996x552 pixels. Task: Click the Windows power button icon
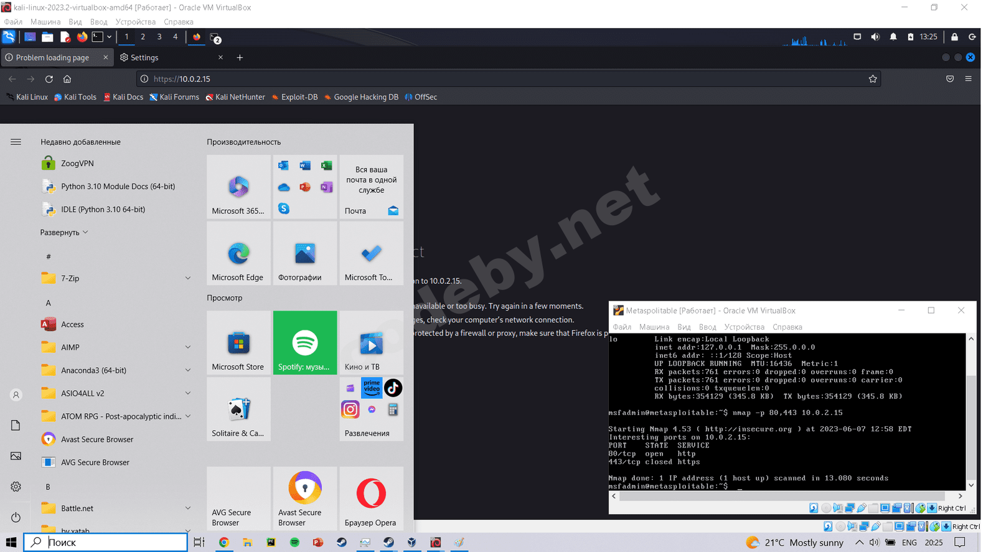point(16,517)
